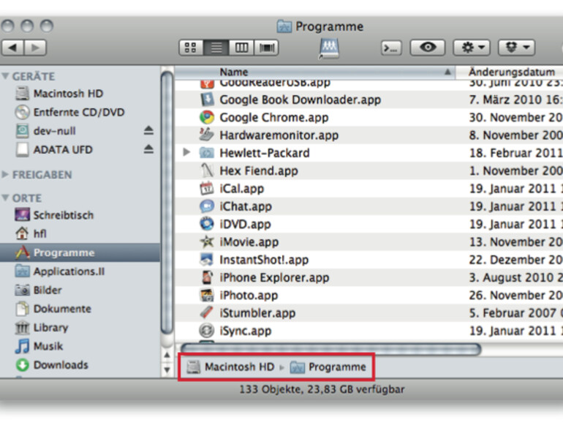Select the Google Chrome.app file name
This screenshot has width=563, height=423.
[274, 118]
